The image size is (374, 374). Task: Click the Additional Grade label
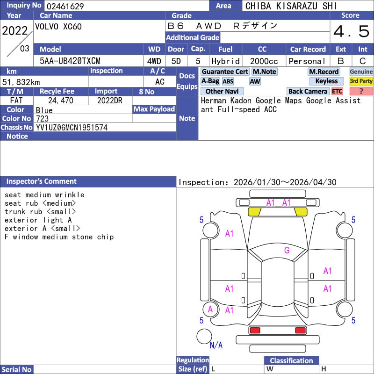193,37
